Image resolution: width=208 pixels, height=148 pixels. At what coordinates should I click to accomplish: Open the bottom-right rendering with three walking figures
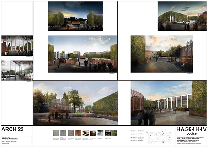click(x=169, y=103)
